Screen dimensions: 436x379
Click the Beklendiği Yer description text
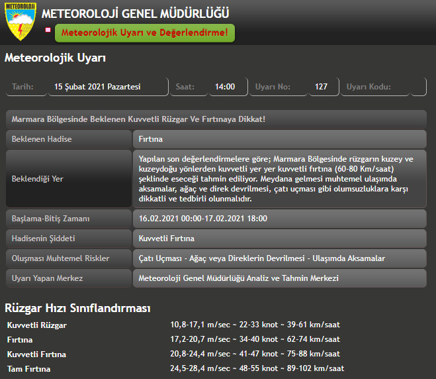click(279, 178)
